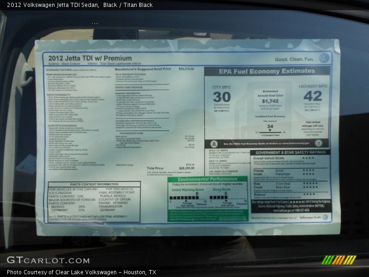Click the EPA seal left of Fuel Economy Guide
The width and height of the screenshot is (369, 277).
pos(214,143)
